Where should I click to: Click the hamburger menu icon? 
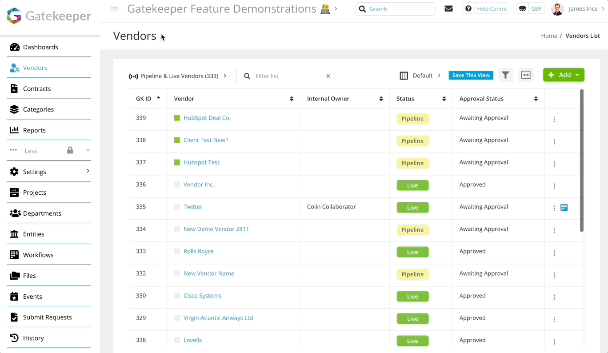(x=115, y=8)
